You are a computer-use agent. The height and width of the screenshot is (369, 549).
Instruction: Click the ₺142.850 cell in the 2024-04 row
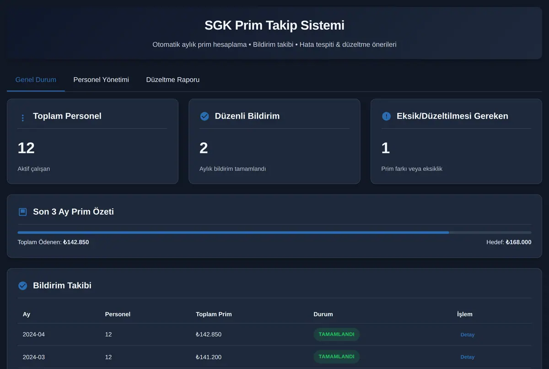click(x=209, y=335)
